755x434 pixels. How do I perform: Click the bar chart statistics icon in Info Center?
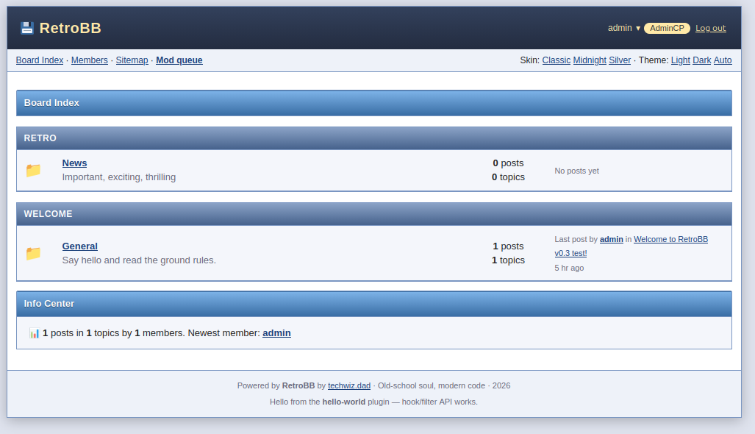pyautogui.click(x=35, y=333)
